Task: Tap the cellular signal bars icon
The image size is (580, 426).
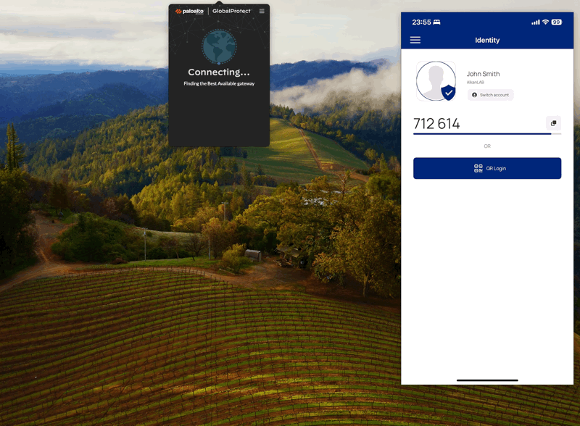Action: click(x=536, y=22)
